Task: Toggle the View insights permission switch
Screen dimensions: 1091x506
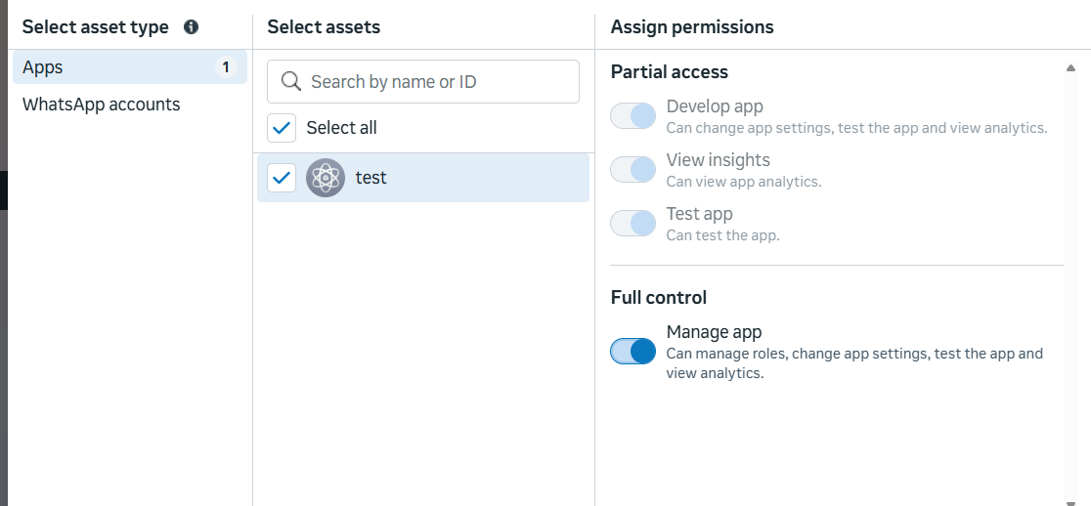Action: pos(633,170)
